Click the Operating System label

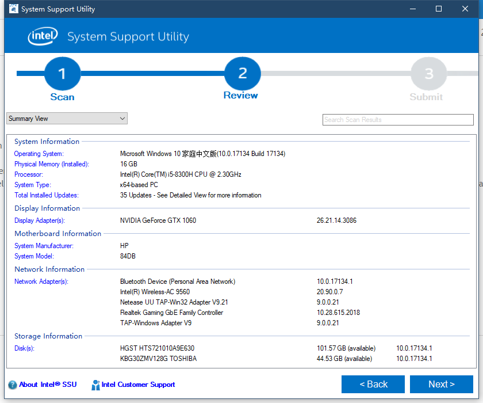pos(39,154)
